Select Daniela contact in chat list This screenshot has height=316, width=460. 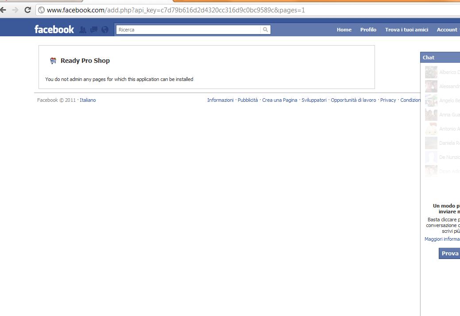(442, 143)
